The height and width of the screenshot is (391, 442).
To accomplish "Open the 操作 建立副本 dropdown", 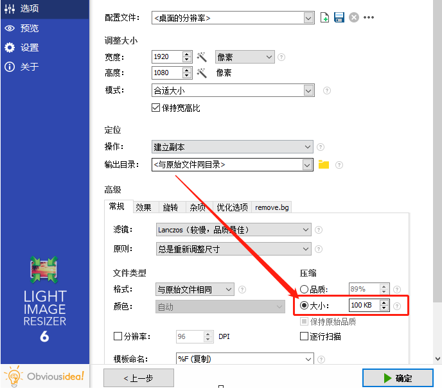I will pyautogui.click(x=233, y=147).
